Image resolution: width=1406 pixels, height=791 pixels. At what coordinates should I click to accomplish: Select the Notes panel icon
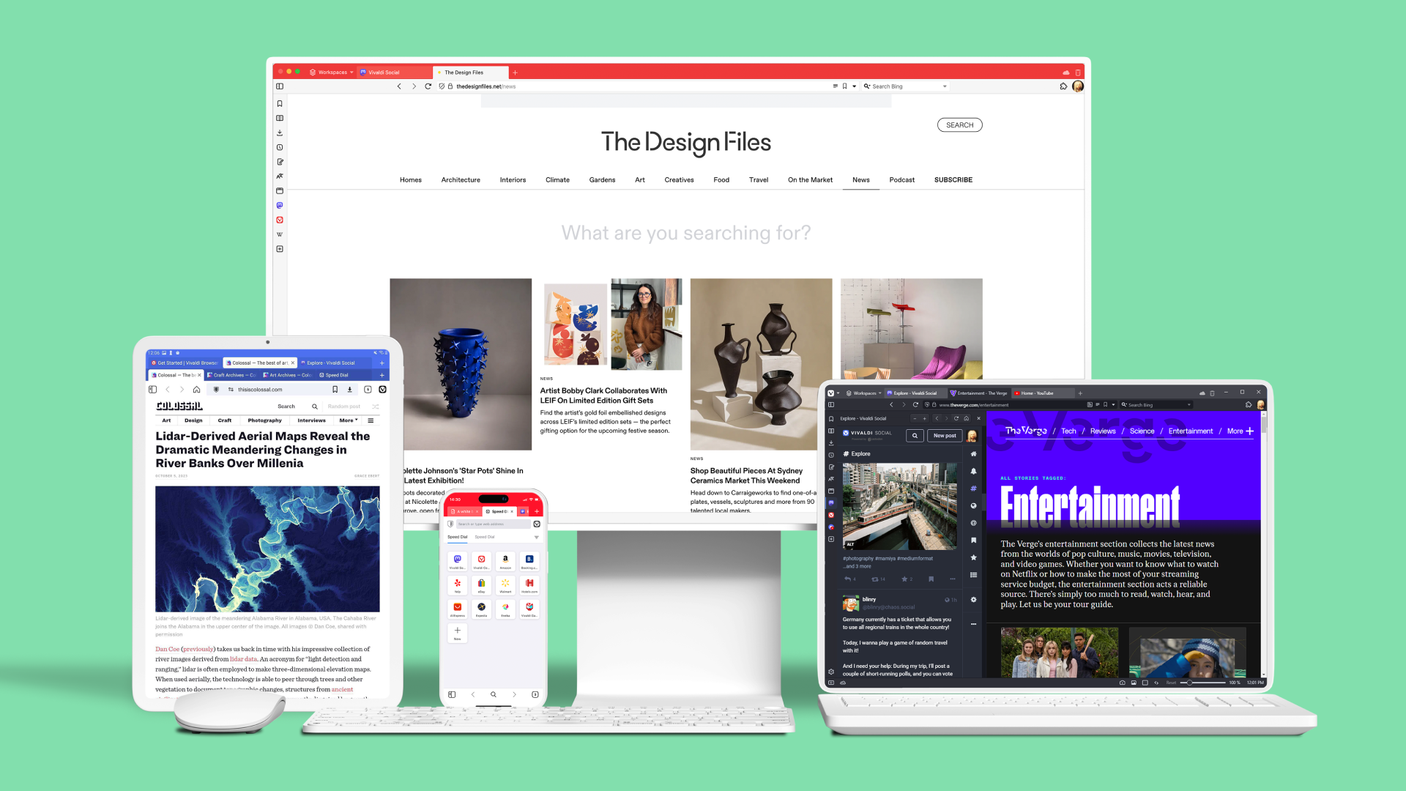[x=280, y=163]
